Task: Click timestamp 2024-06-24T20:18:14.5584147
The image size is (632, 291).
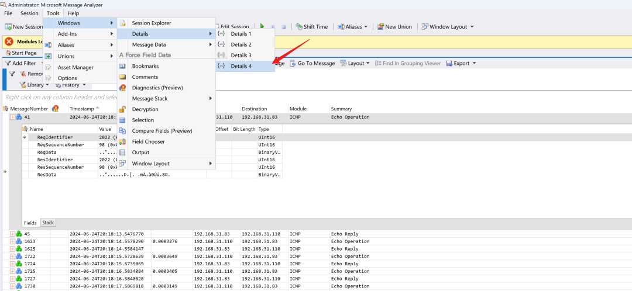Action: [x=106, y=249]
